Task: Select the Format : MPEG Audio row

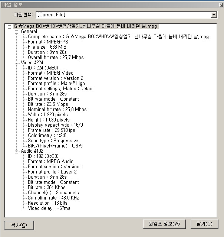Action: pyautogui.click(x=50, y=162)
